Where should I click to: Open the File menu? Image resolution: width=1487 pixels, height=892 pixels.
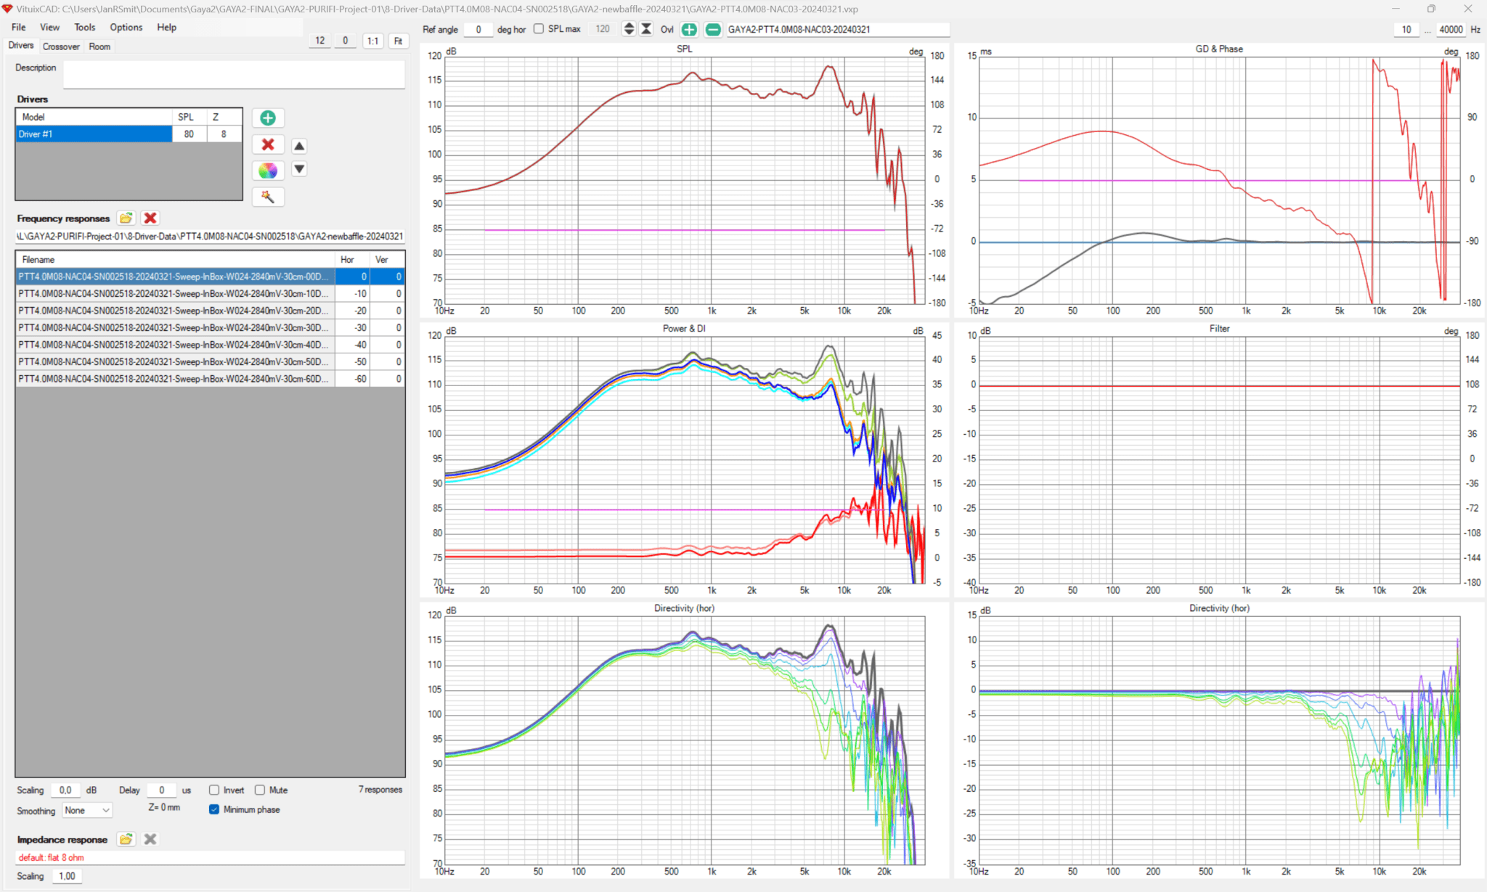(x=19, y=27)
